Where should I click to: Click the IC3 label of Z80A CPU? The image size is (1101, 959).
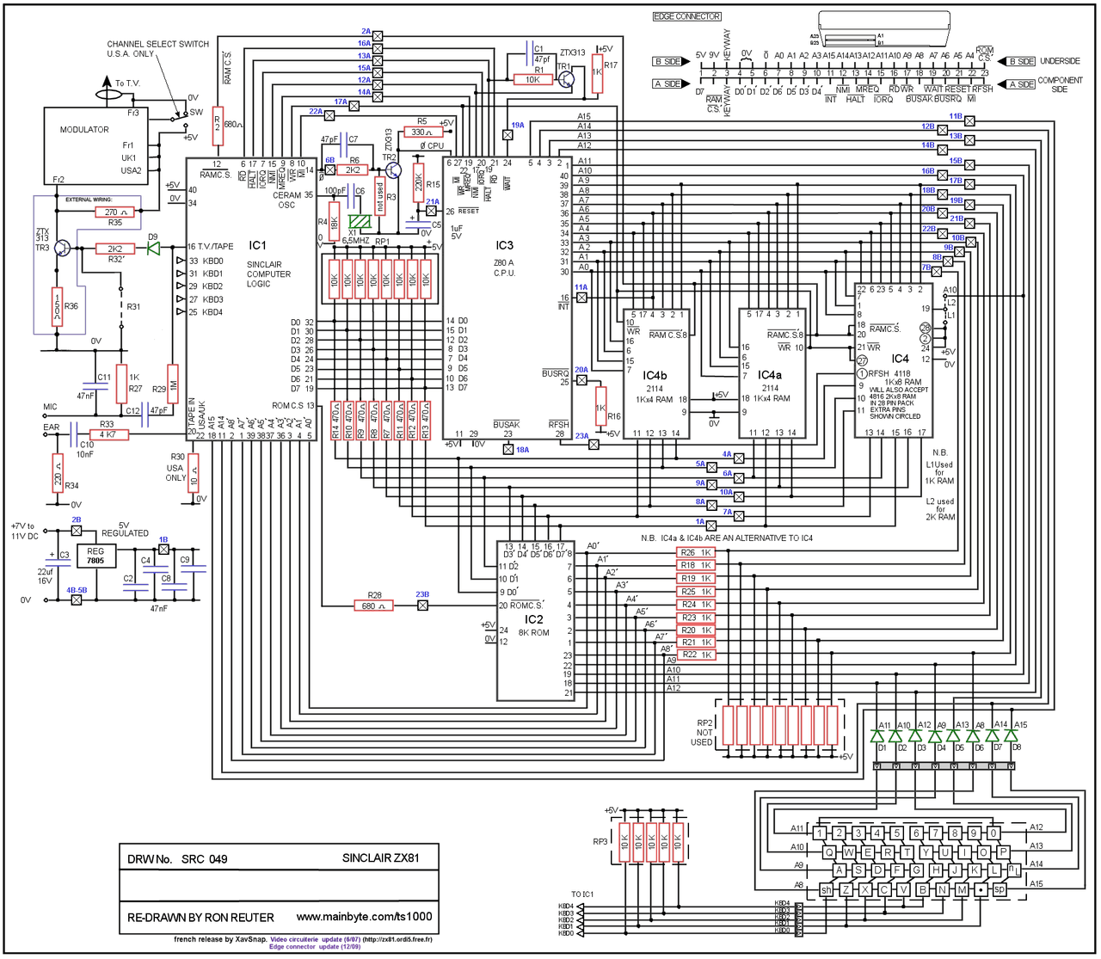click(x=504, y=245)
